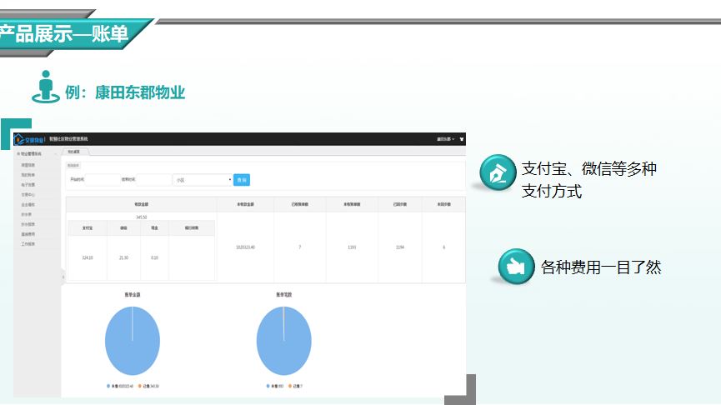The width and height of the screenshot is (721, 405).
Task: Open 工作报表 in the sidebar menu
Action: click(28, 244)
